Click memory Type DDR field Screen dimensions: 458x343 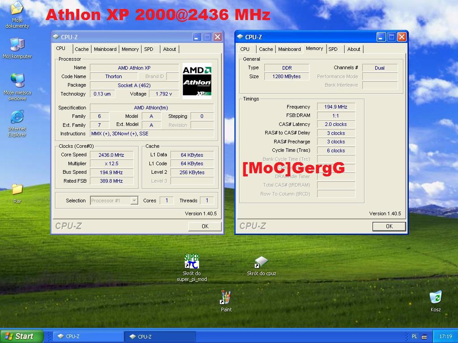(x=287, y=68)
